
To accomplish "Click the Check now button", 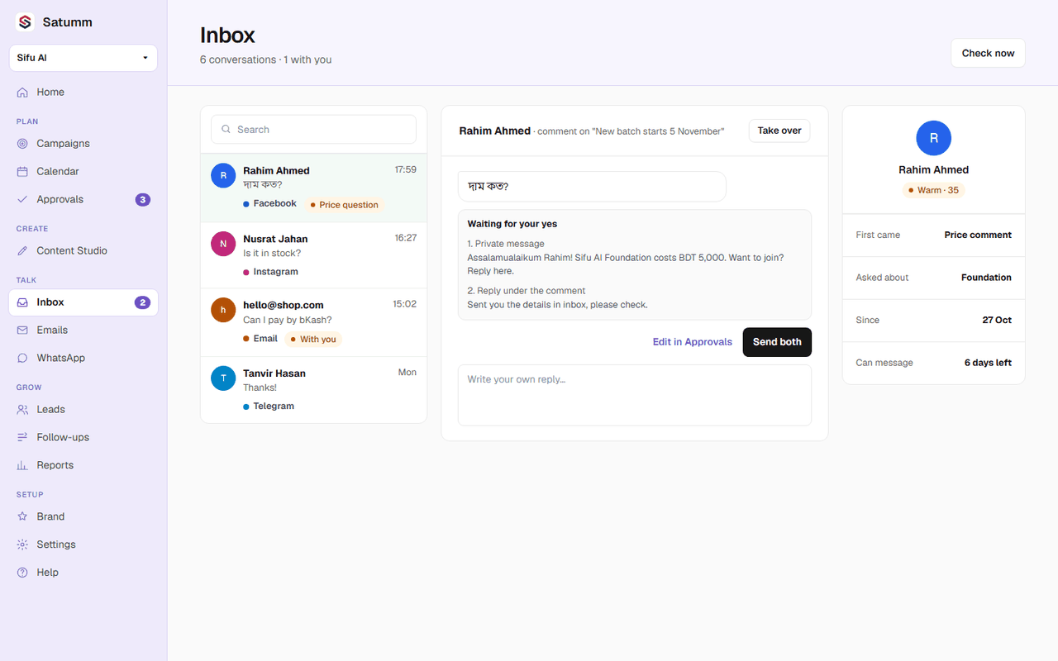I will [x=988, y=53].
